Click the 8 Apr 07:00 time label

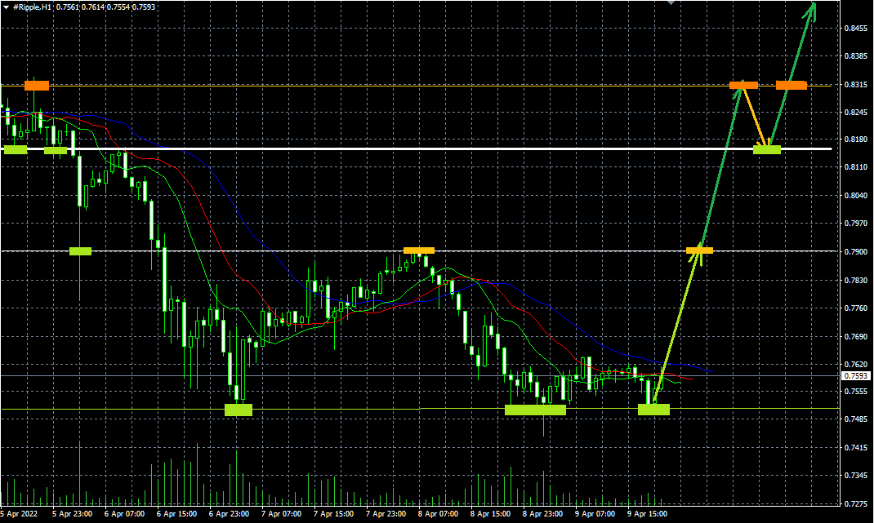click(438, 513)
